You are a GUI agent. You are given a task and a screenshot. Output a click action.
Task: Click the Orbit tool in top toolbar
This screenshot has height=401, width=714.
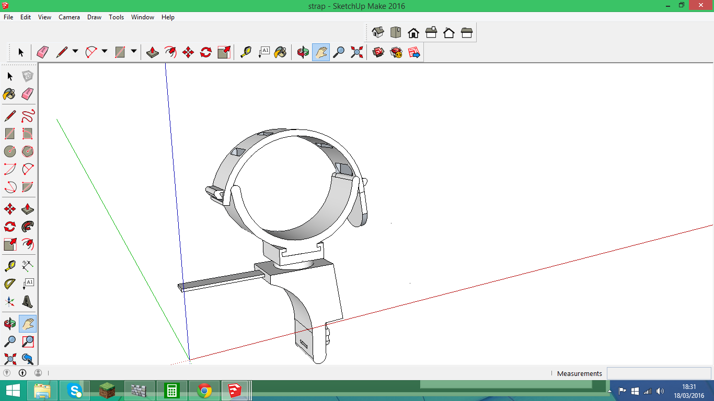[x=303, y=52]
